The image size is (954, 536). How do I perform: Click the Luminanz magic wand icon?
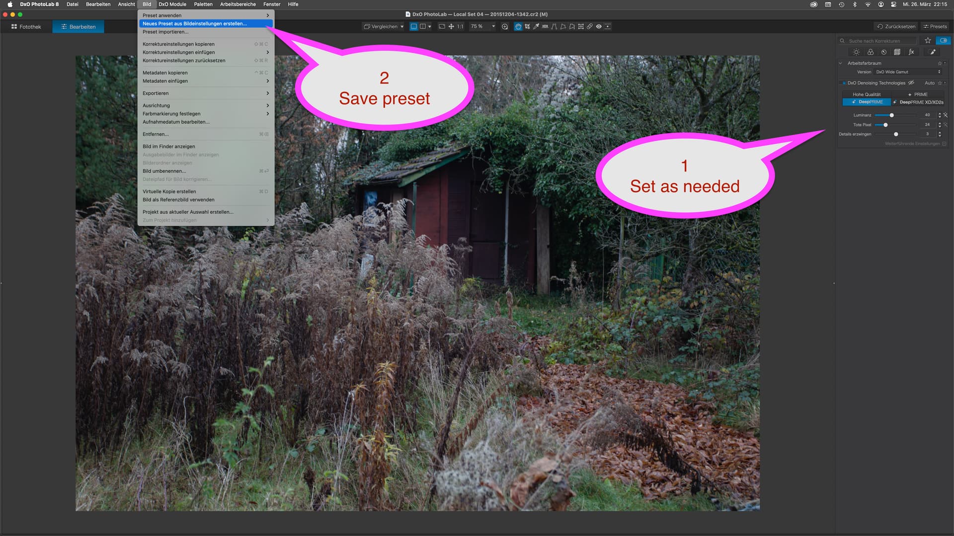pyautogui.click(x=946, y=115)
